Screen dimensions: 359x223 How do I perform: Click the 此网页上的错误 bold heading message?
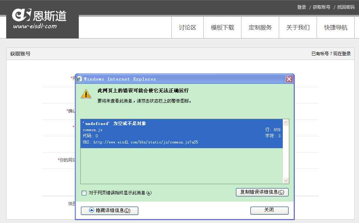[x=143, y=91]
